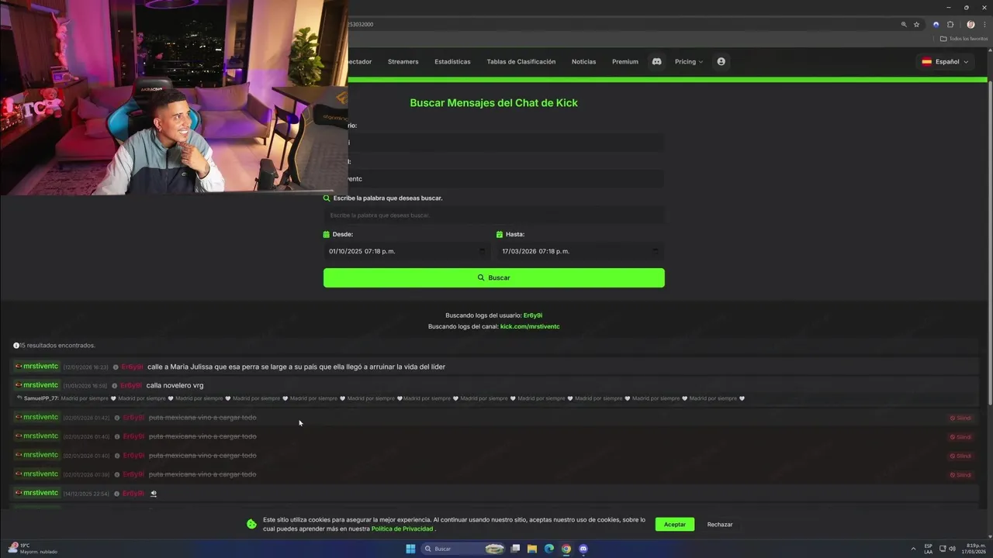Open the Español language selector
The width and height of the screenshot is (993, 558).
(x=945, y=61)
